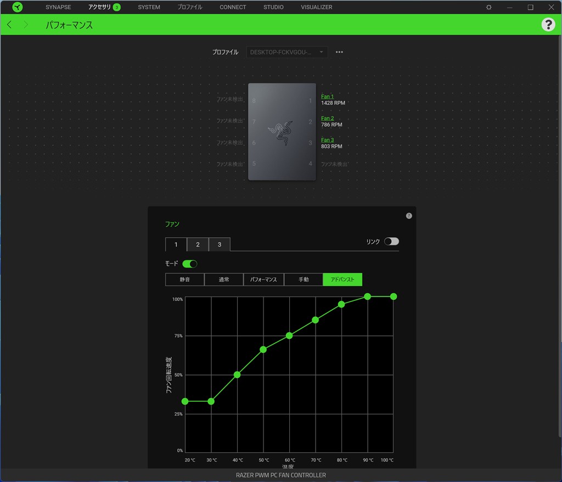Choose the パフォーマンス mode button
This screenshot has width=562, height=482.
pos(263,279)
